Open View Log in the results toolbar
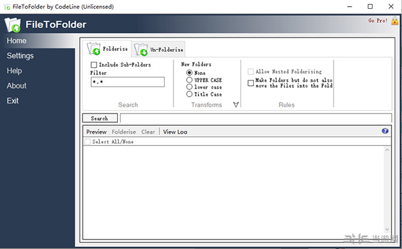This screenshot has height=249, width=402. 175,132
